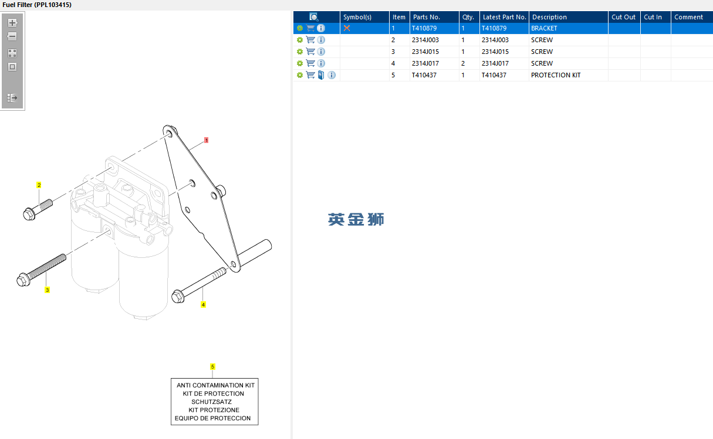Click the list-with-arrow panel toggle icon
The width and height of the screenshot is (713, 439).
pos(12,98)
